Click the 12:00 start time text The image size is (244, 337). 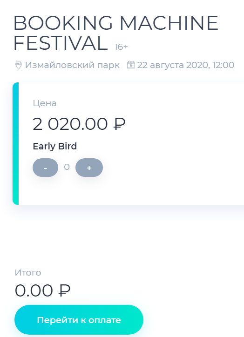click(x=224, y=65)
